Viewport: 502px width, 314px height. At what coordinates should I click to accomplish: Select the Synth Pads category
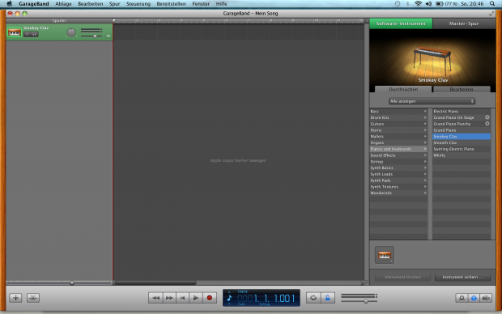[x=398, y=180]
